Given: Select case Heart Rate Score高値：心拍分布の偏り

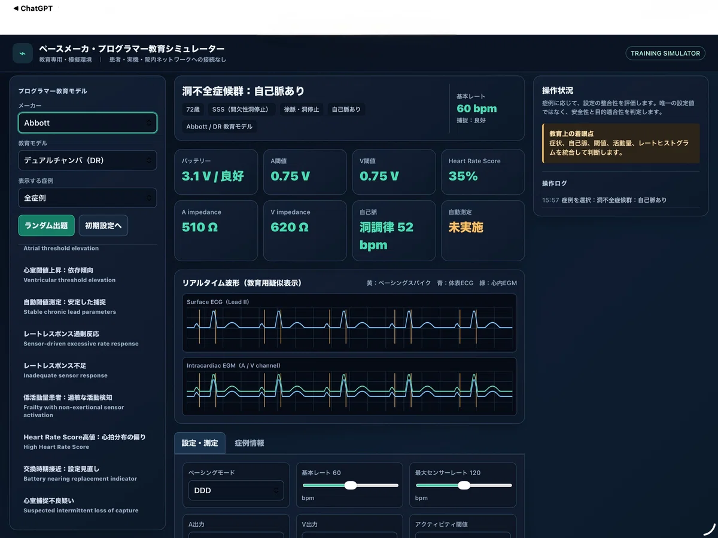Looking at the screenshot, I should pyautogui.click(x=88, y=442).
